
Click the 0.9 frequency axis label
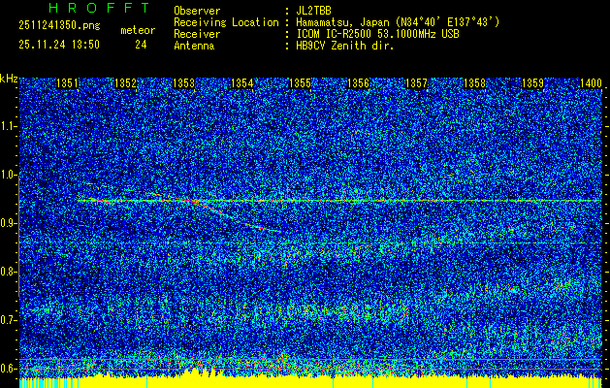click(9, 223)
